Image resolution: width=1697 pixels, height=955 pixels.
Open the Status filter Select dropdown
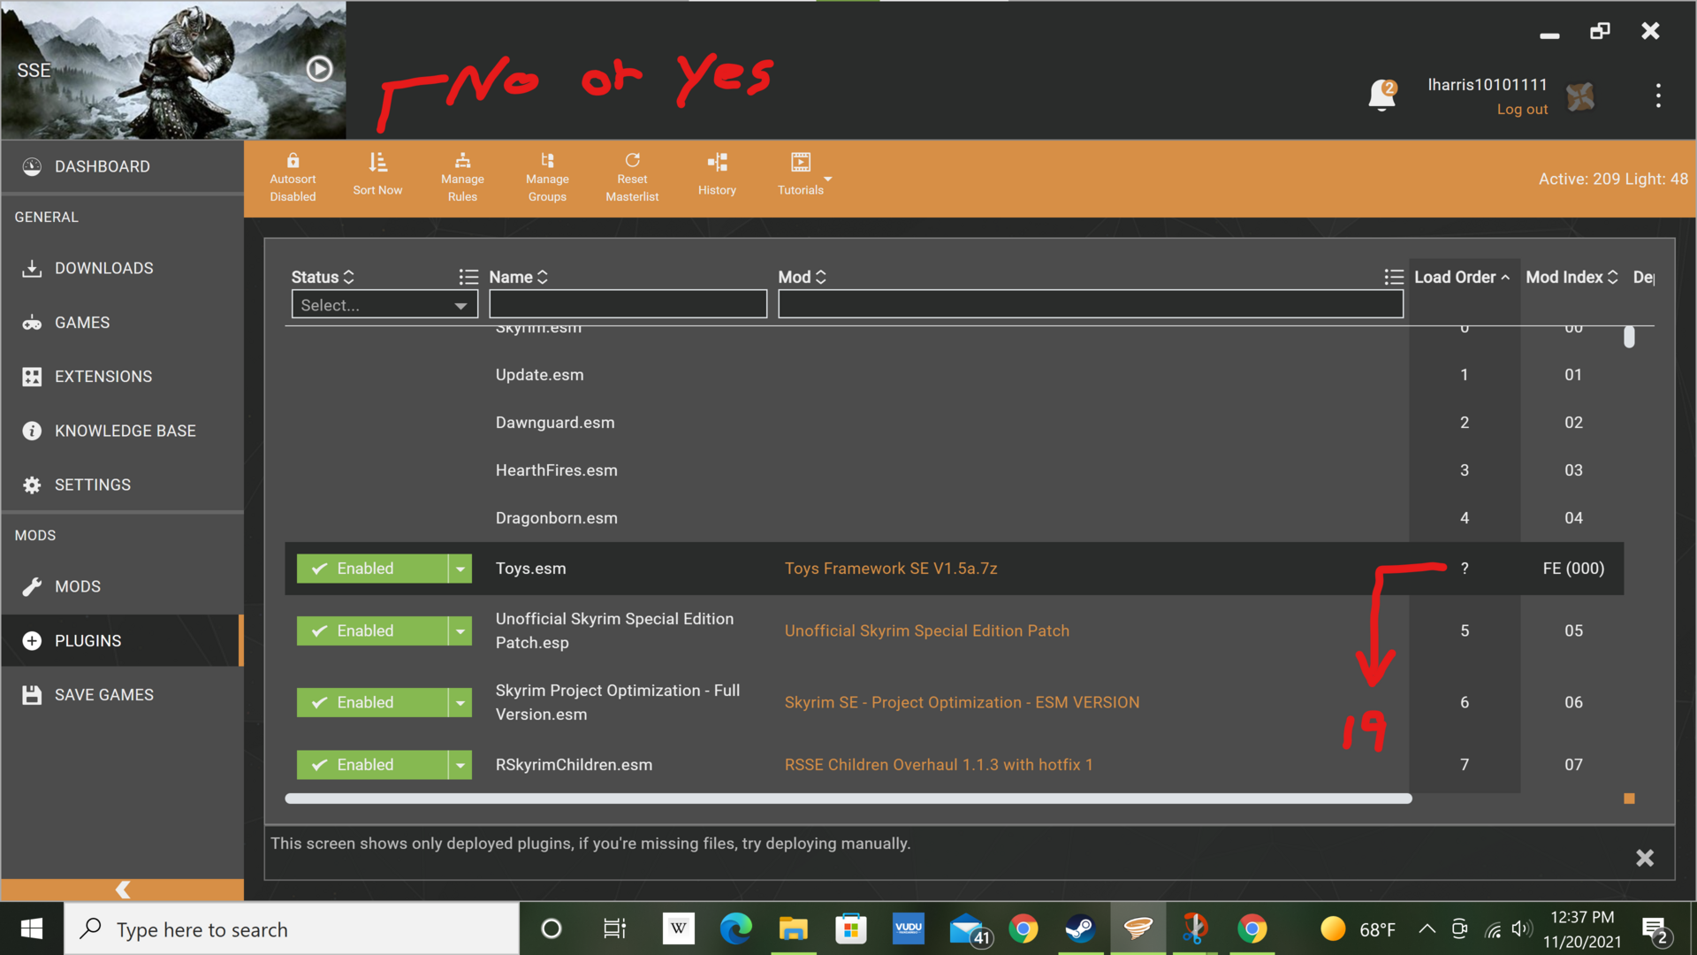pyautogui.click(x=384, y=305)
